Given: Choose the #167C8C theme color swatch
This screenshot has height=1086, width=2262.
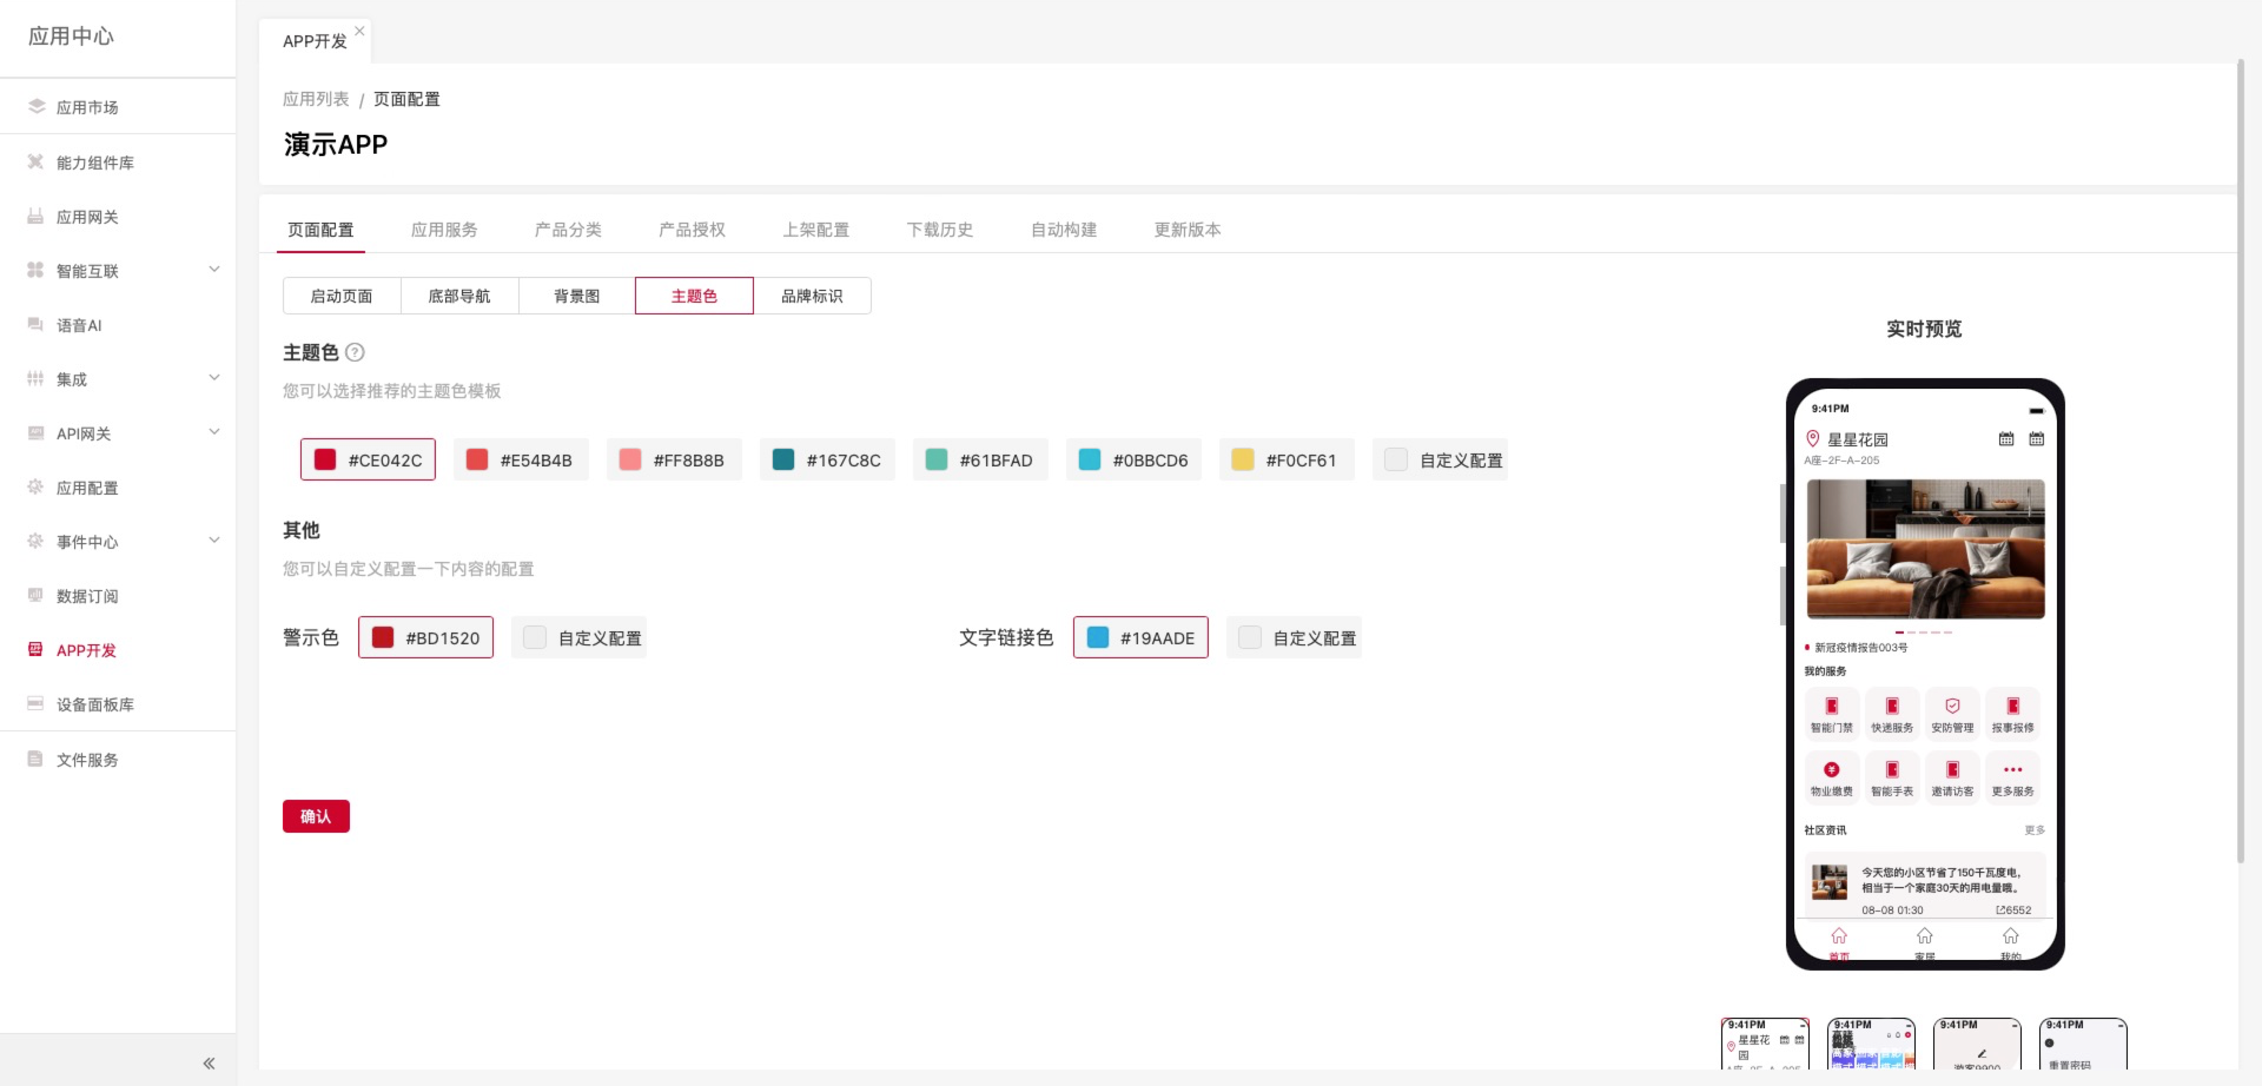Looking at the screenshot, I should [827, 460].
